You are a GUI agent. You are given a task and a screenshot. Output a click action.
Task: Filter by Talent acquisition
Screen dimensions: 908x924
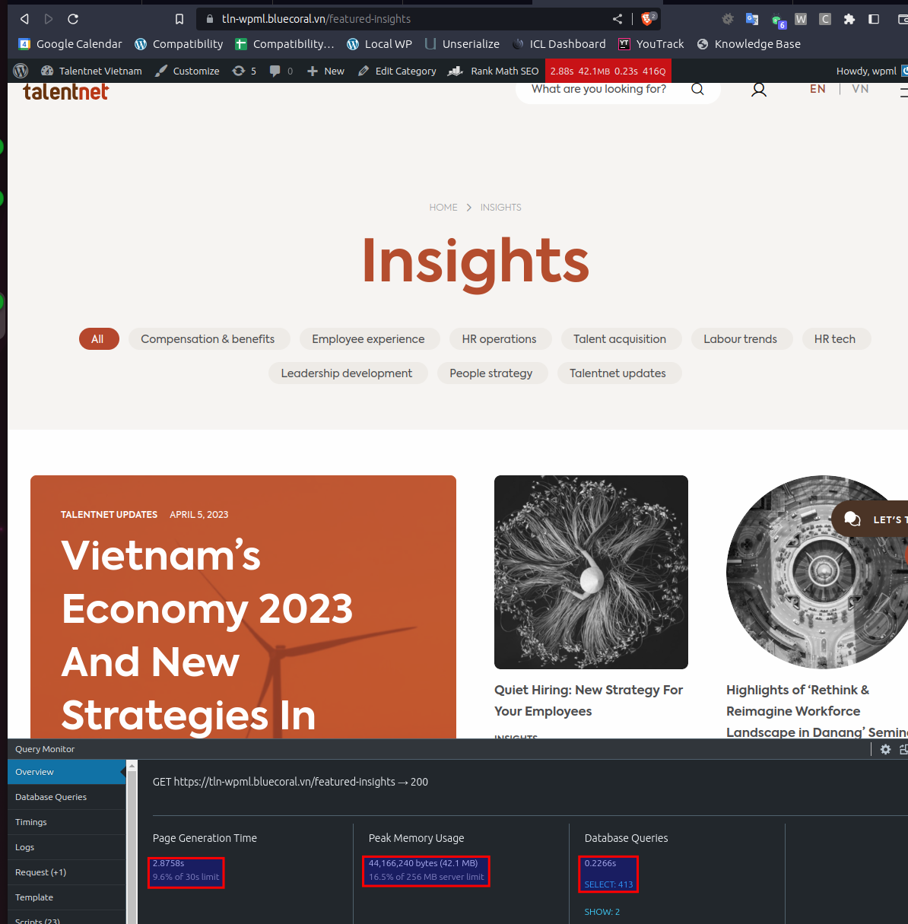pyautogui.click(x=620, y=339)
